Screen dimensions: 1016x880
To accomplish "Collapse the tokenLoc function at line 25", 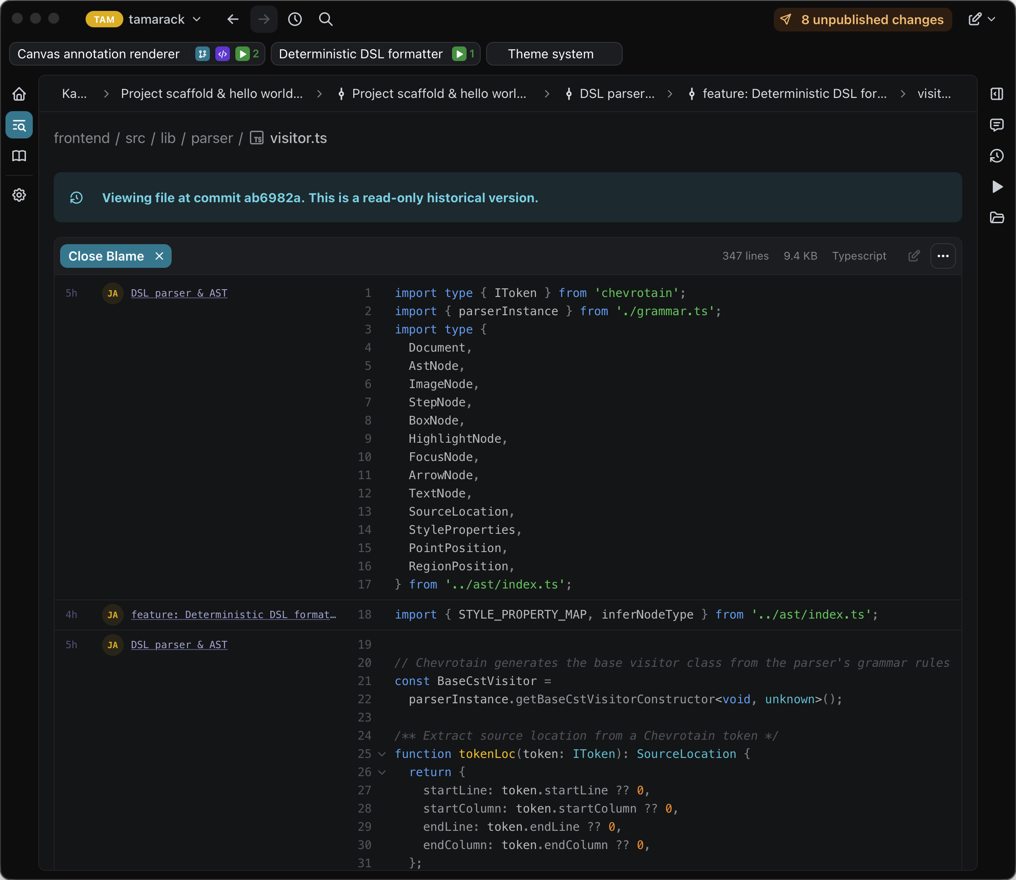I will (x=382, y=754).
